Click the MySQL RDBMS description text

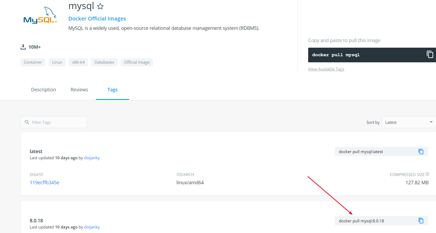[164, 28]
